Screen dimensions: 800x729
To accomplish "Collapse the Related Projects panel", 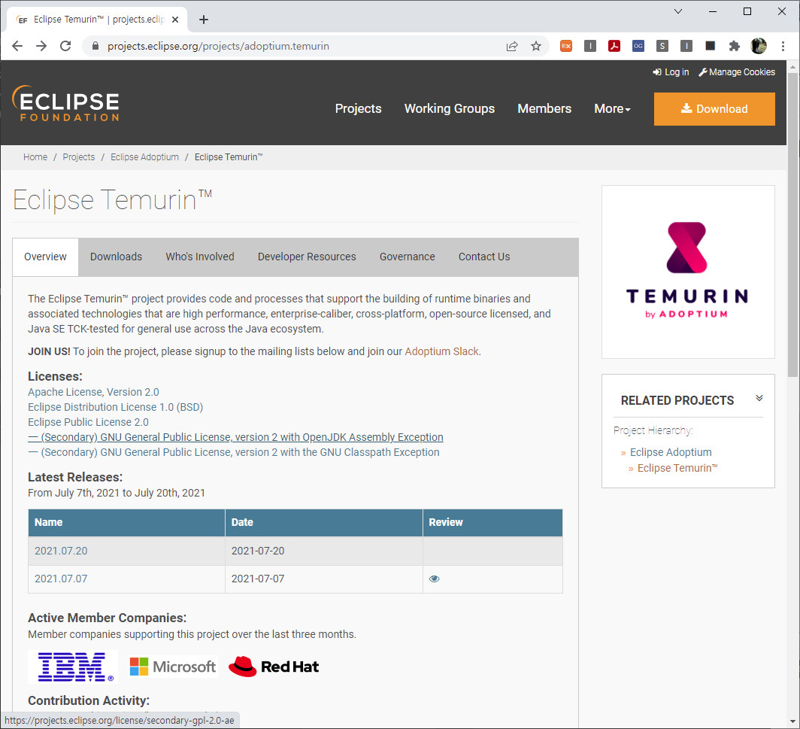I will pos(759,398).
